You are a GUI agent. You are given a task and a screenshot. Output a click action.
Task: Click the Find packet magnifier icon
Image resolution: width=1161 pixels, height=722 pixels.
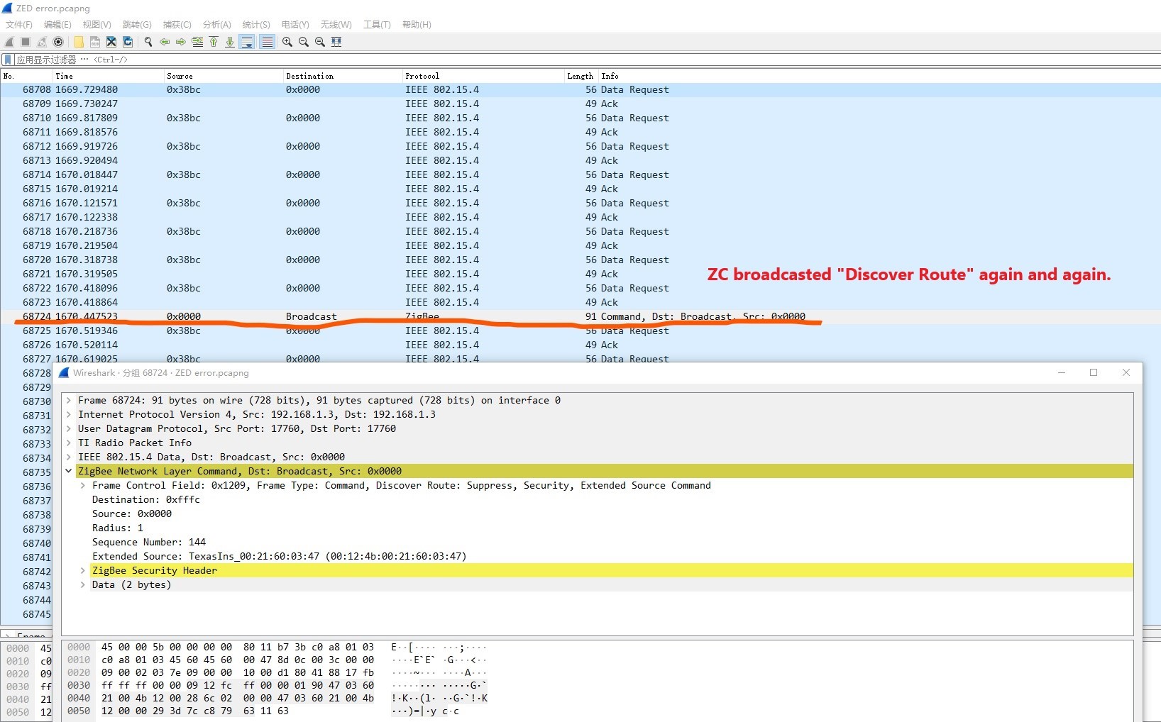pos(148,42)
